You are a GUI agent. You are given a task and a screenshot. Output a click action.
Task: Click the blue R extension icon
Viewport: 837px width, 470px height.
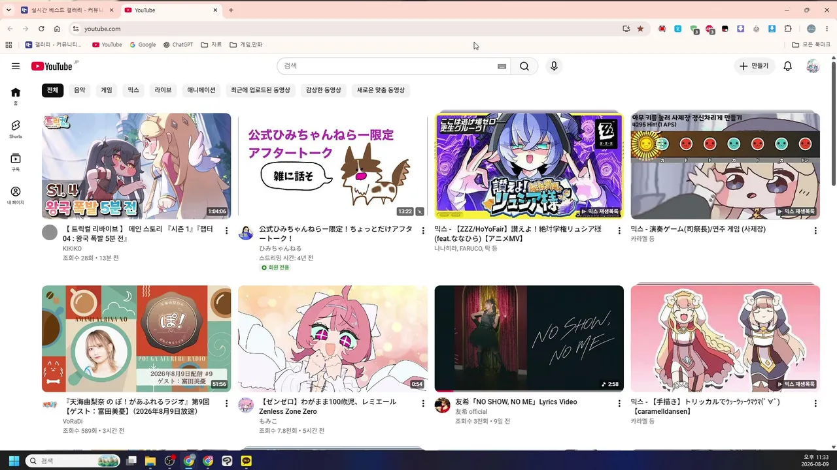[x=678, y=29]
